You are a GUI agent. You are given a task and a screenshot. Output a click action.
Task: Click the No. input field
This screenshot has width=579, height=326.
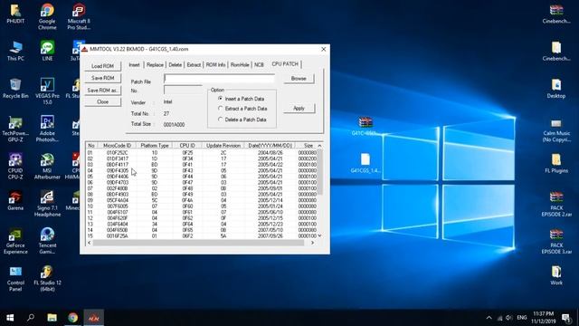pos(183,90)
